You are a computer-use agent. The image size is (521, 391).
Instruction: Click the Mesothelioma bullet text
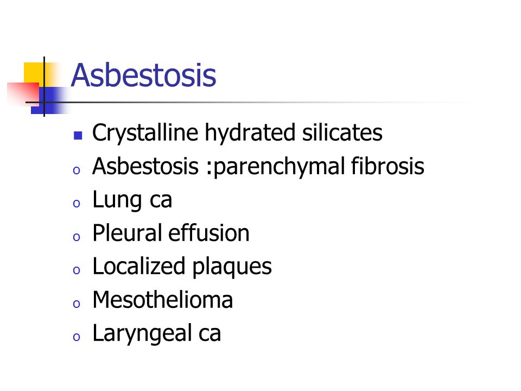tap(162, 300)
